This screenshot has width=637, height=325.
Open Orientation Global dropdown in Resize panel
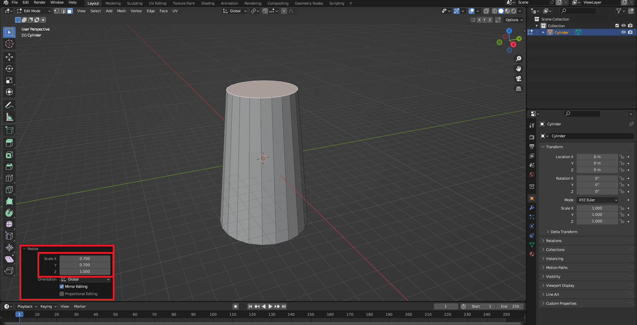[85, 279]
